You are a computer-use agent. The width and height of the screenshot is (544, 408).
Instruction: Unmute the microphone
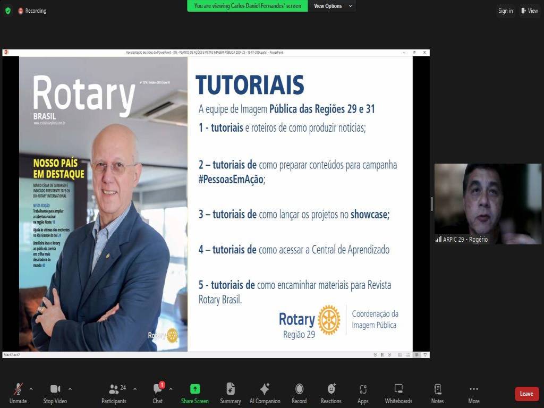click(18, 393)
